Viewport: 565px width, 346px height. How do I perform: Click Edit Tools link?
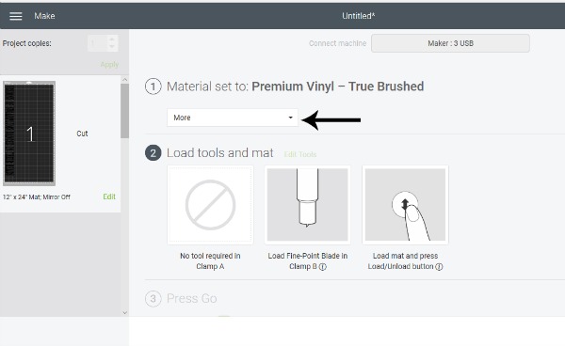pyautogui.click(x=300, y=154)
